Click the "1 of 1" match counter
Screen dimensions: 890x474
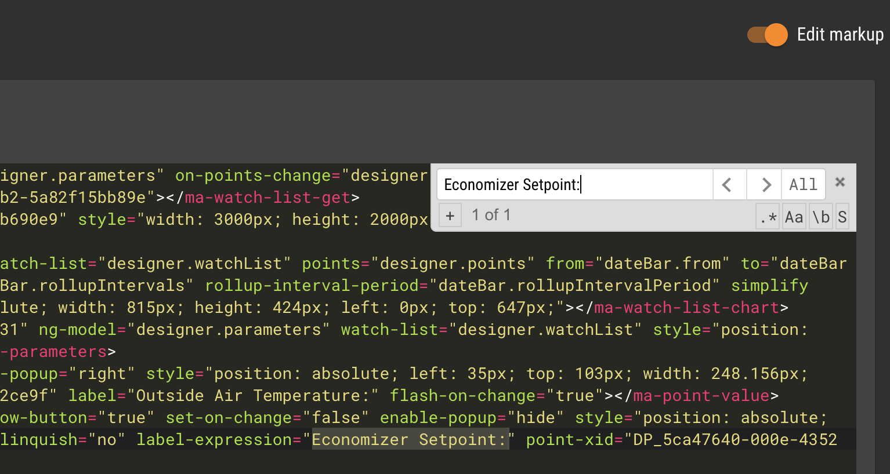pyautogui.click(x=491, y=215)
